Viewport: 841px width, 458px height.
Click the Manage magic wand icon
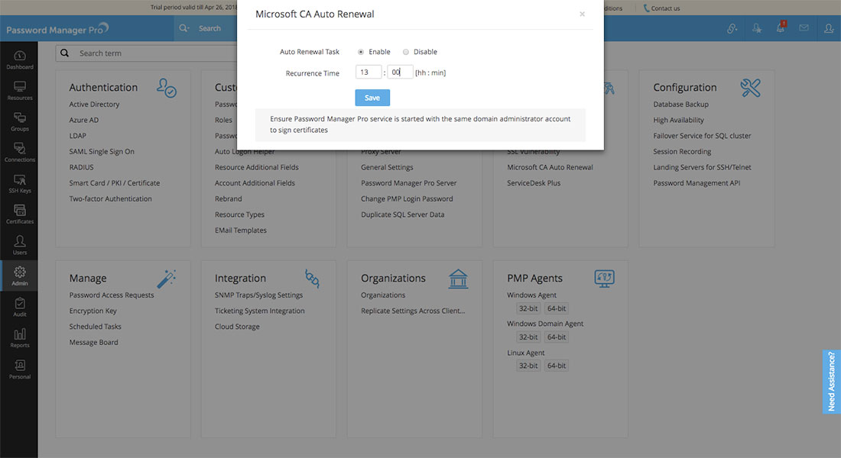click(x=166, y=279)
